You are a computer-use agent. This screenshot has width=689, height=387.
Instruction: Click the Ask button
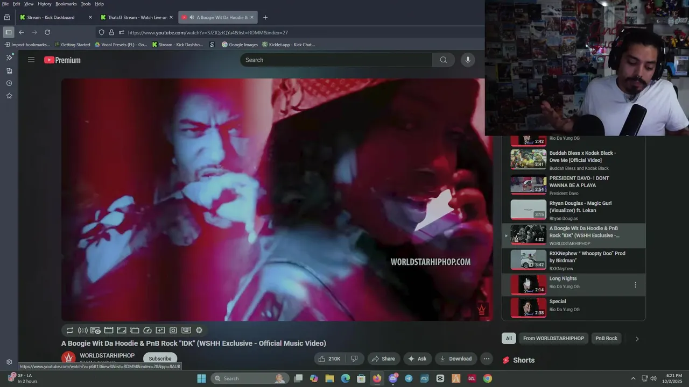tap(417, 359)
